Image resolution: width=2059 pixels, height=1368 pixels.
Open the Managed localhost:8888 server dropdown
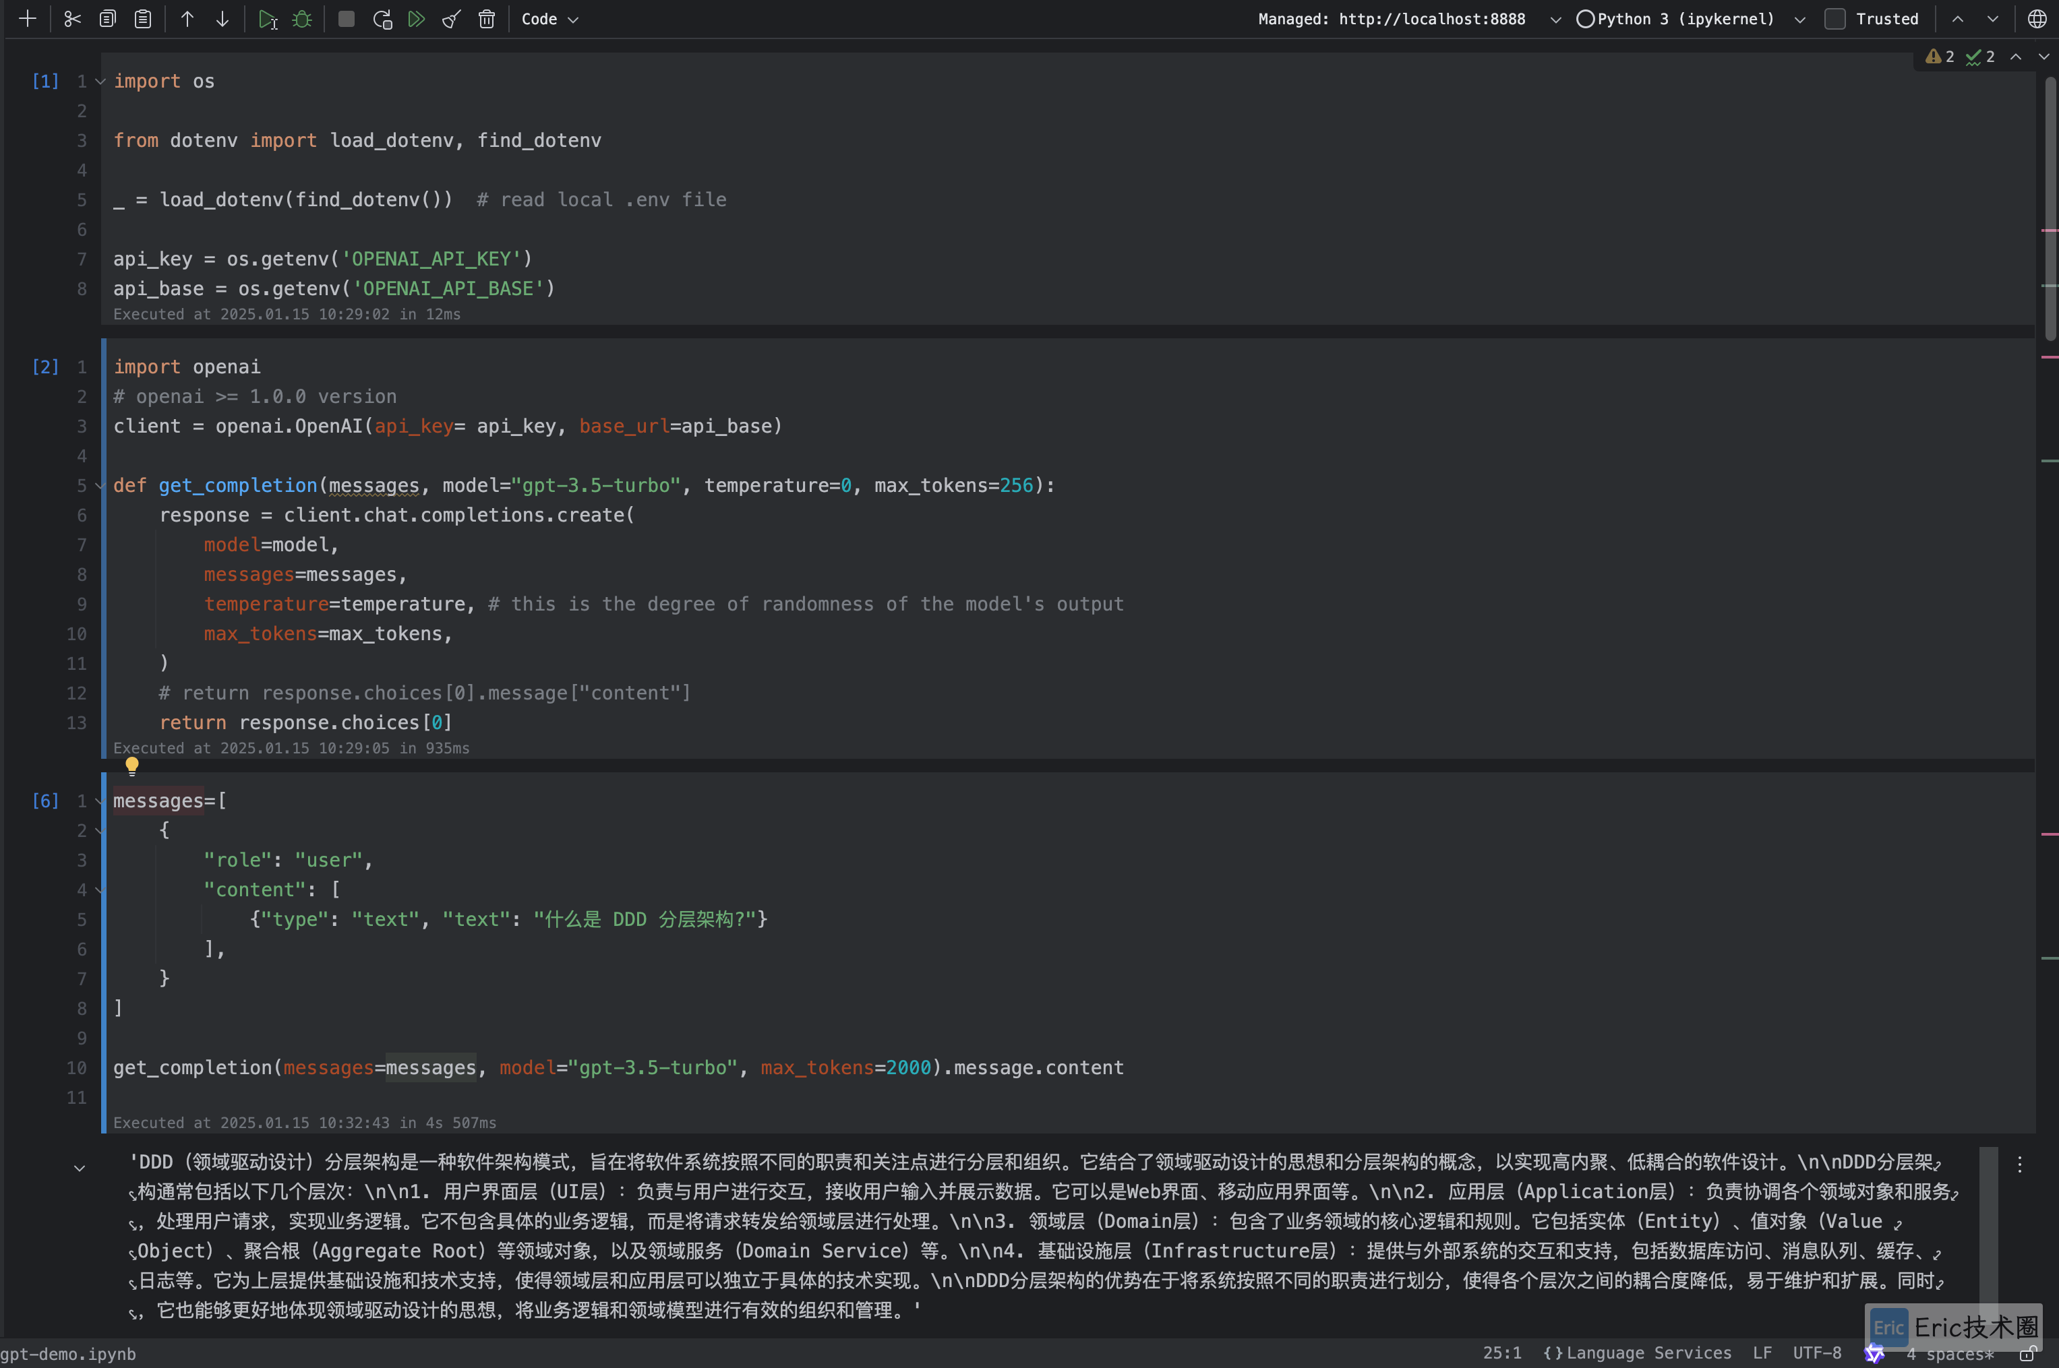point(1409,18)
